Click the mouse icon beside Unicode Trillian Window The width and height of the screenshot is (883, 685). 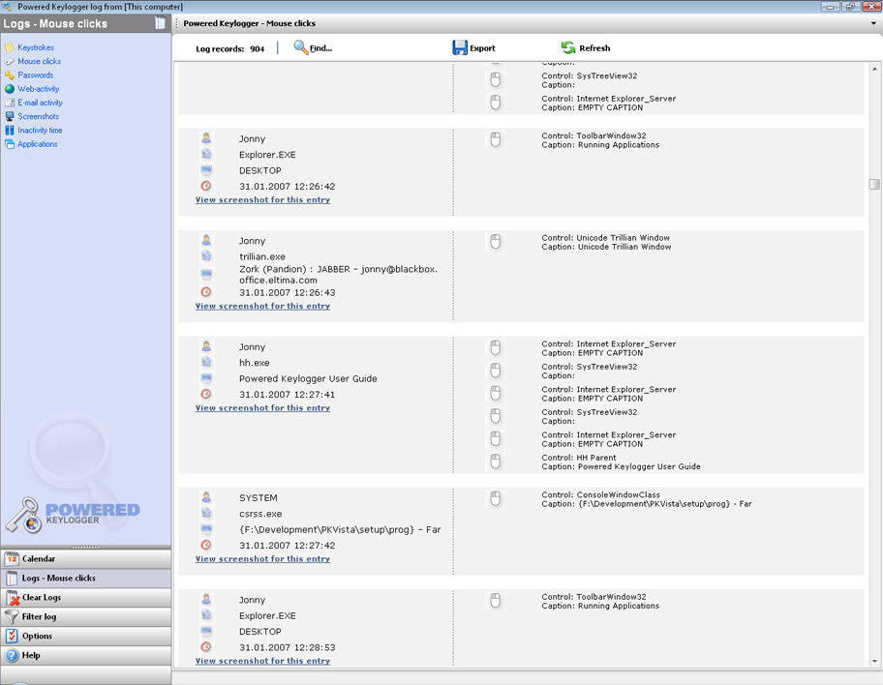coord(495,242)
